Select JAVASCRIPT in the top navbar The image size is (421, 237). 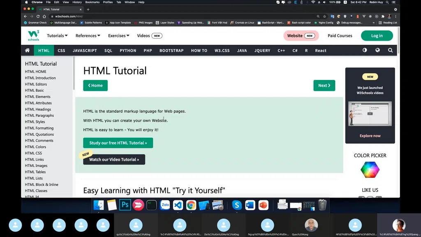point(85,50)
